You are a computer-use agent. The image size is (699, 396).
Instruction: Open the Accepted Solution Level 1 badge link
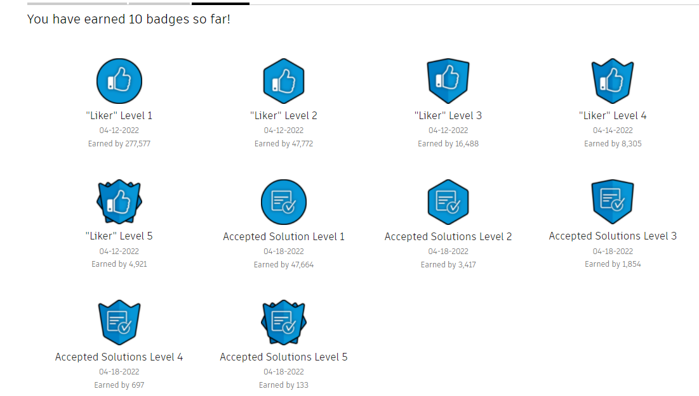coord(284,236)
